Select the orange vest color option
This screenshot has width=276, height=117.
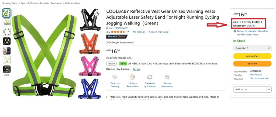tap(90, 44)
